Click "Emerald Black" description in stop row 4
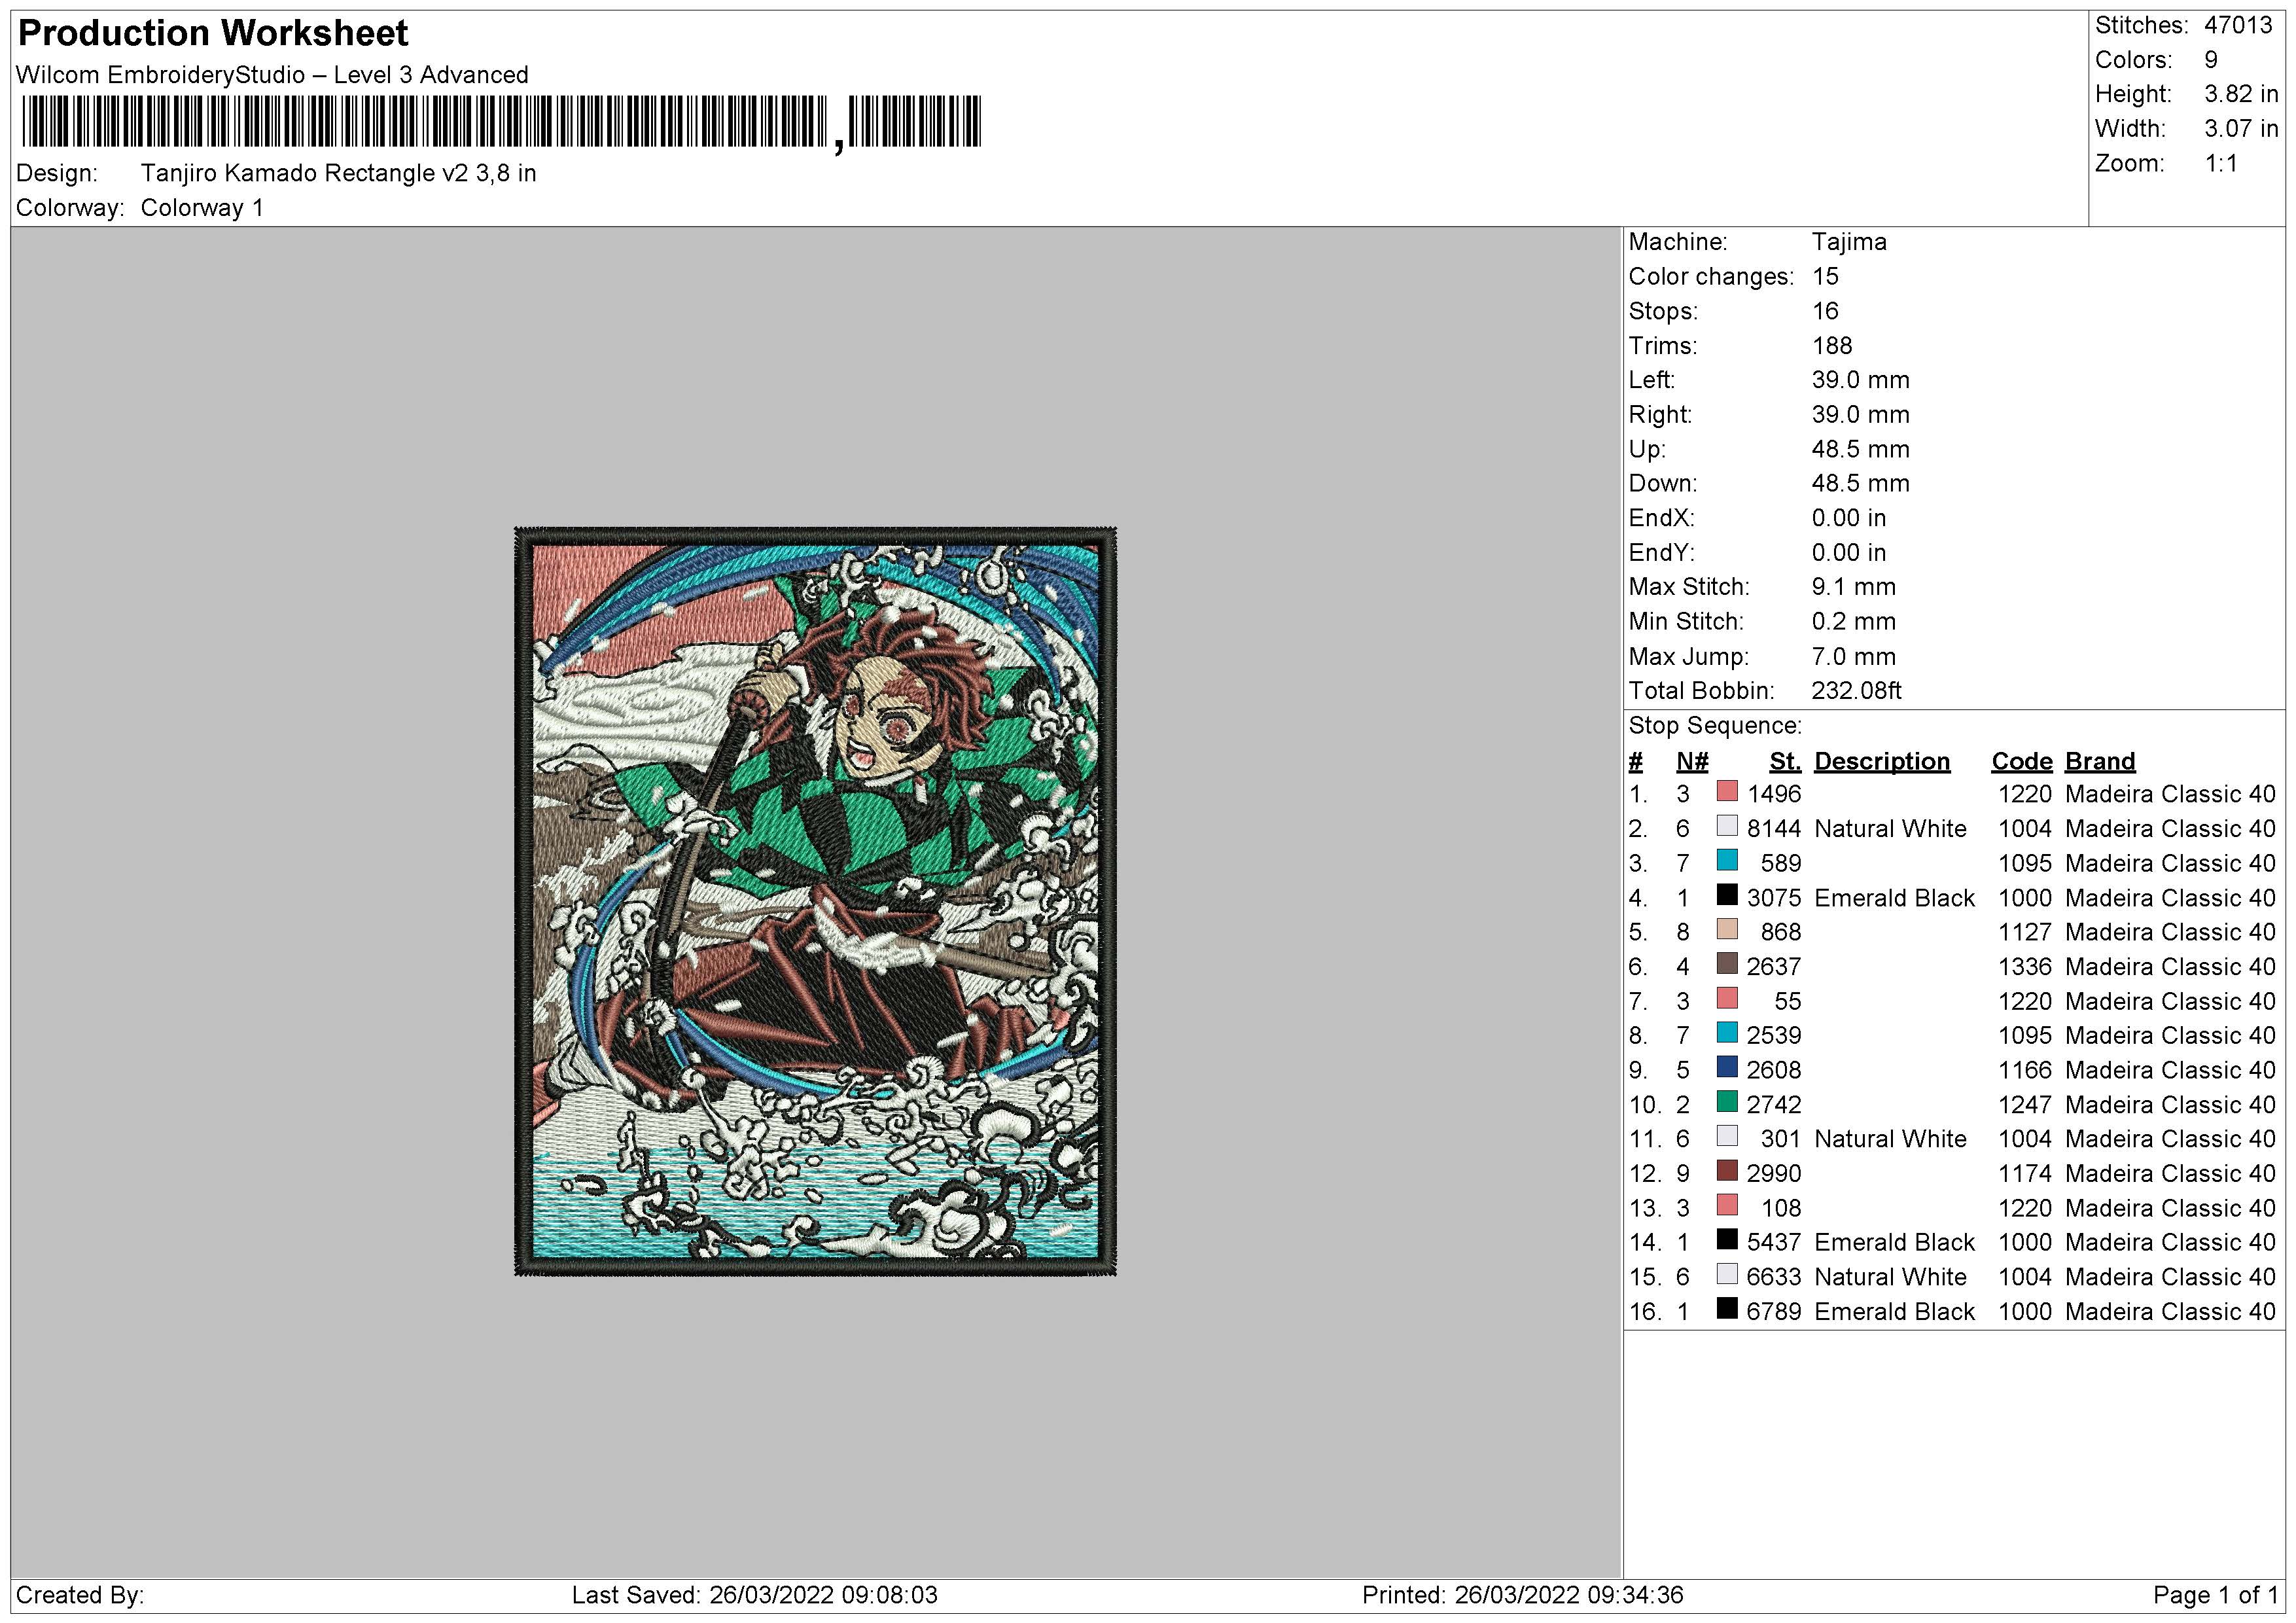 coord(1894,898)
